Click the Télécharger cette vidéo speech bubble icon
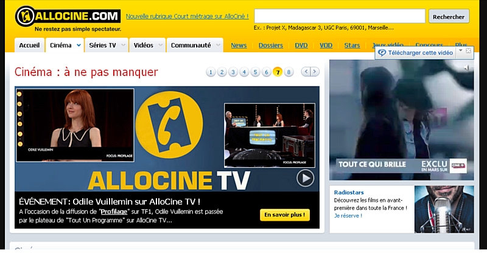487x276 pixels. [382, 53]
